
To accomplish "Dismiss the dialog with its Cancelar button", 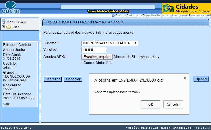I will [x=173, y=104].
